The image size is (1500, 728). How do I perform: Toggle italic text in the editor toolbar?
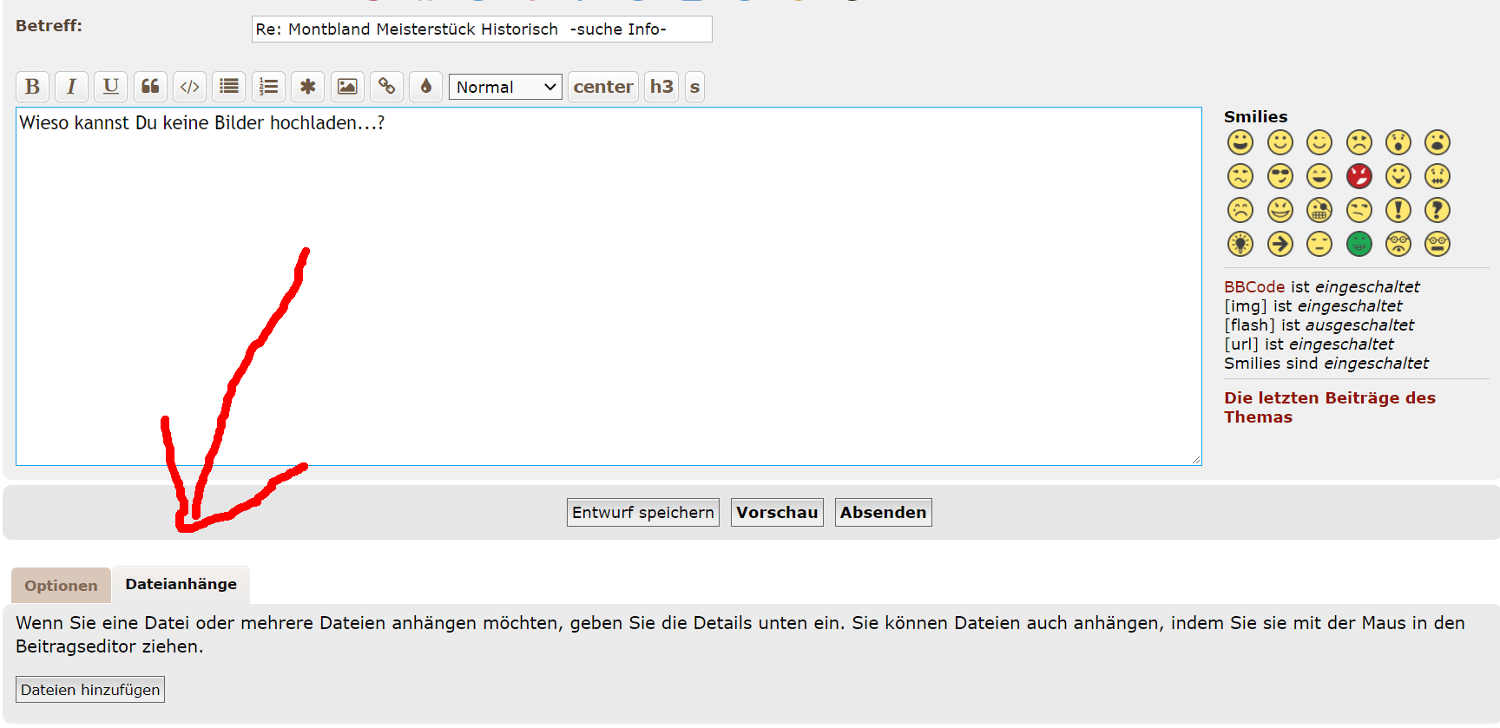(71, 87)
